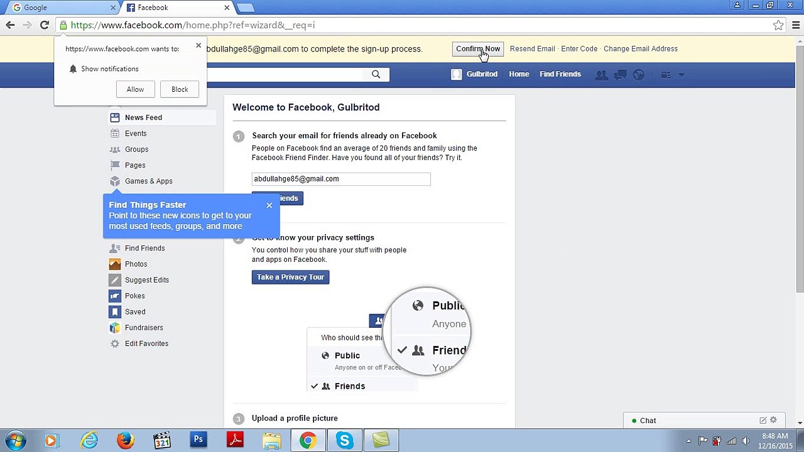Click the Resend Email link
This screenshot has width=804, height=452.
[532, 48]
